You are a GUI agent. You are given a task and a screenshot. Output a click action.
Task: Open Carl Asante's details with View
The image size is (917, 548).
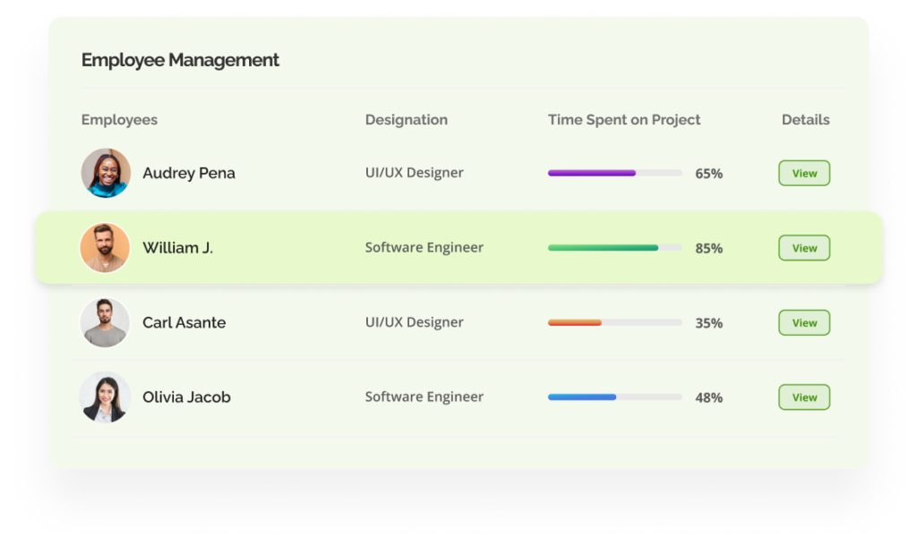tap(803, 322)
